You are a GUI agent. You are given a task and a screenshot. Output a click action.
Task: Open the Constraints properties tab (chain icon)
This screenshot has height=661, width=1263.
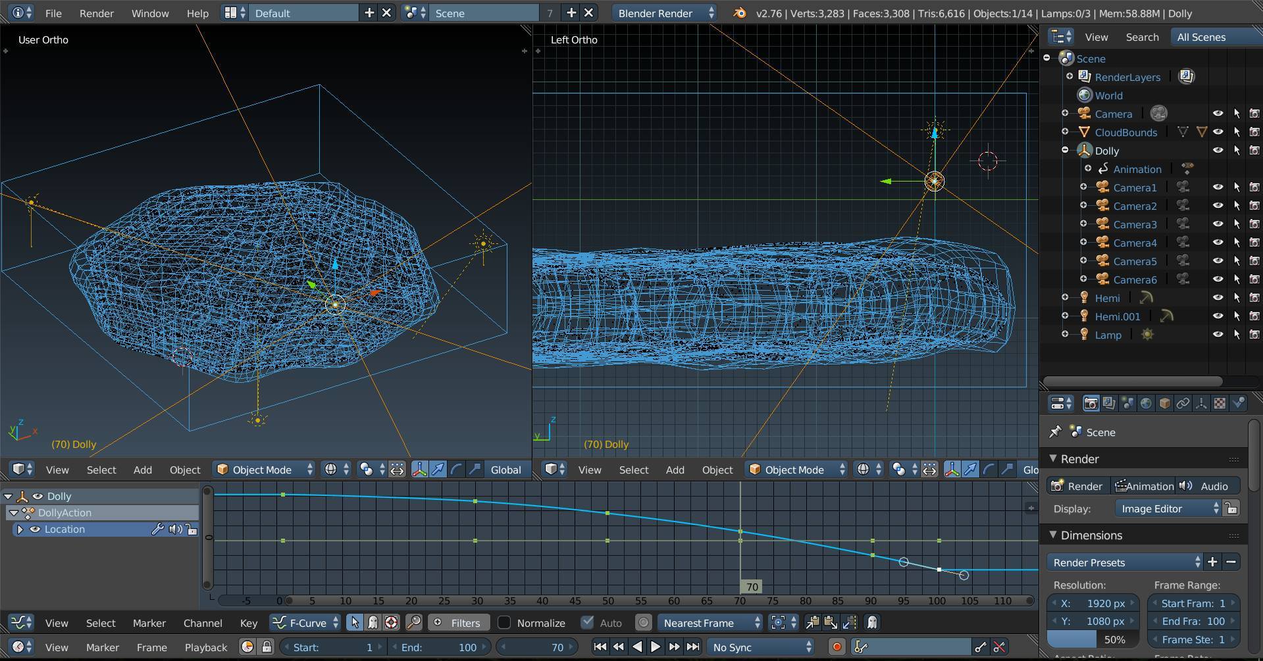1183,403
